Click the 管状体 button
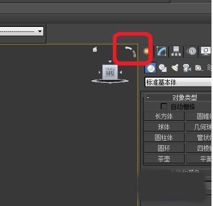This screenshot has width=213, height=206. [199, 138]
